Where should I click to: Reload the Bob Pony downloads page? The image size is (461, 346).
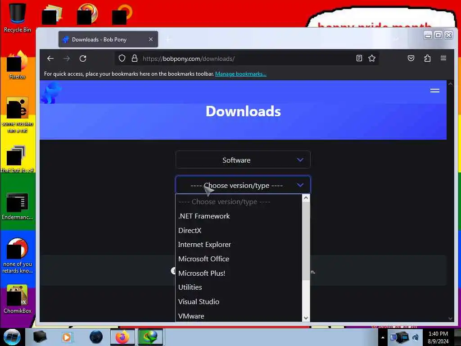(x=83, y=59)
